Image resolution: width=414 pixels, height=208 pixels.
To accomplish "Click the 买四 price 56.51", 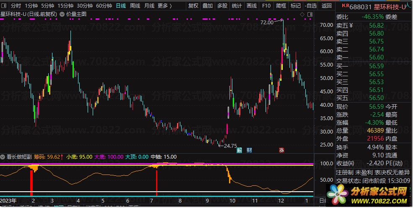I will tap(377, 90).
